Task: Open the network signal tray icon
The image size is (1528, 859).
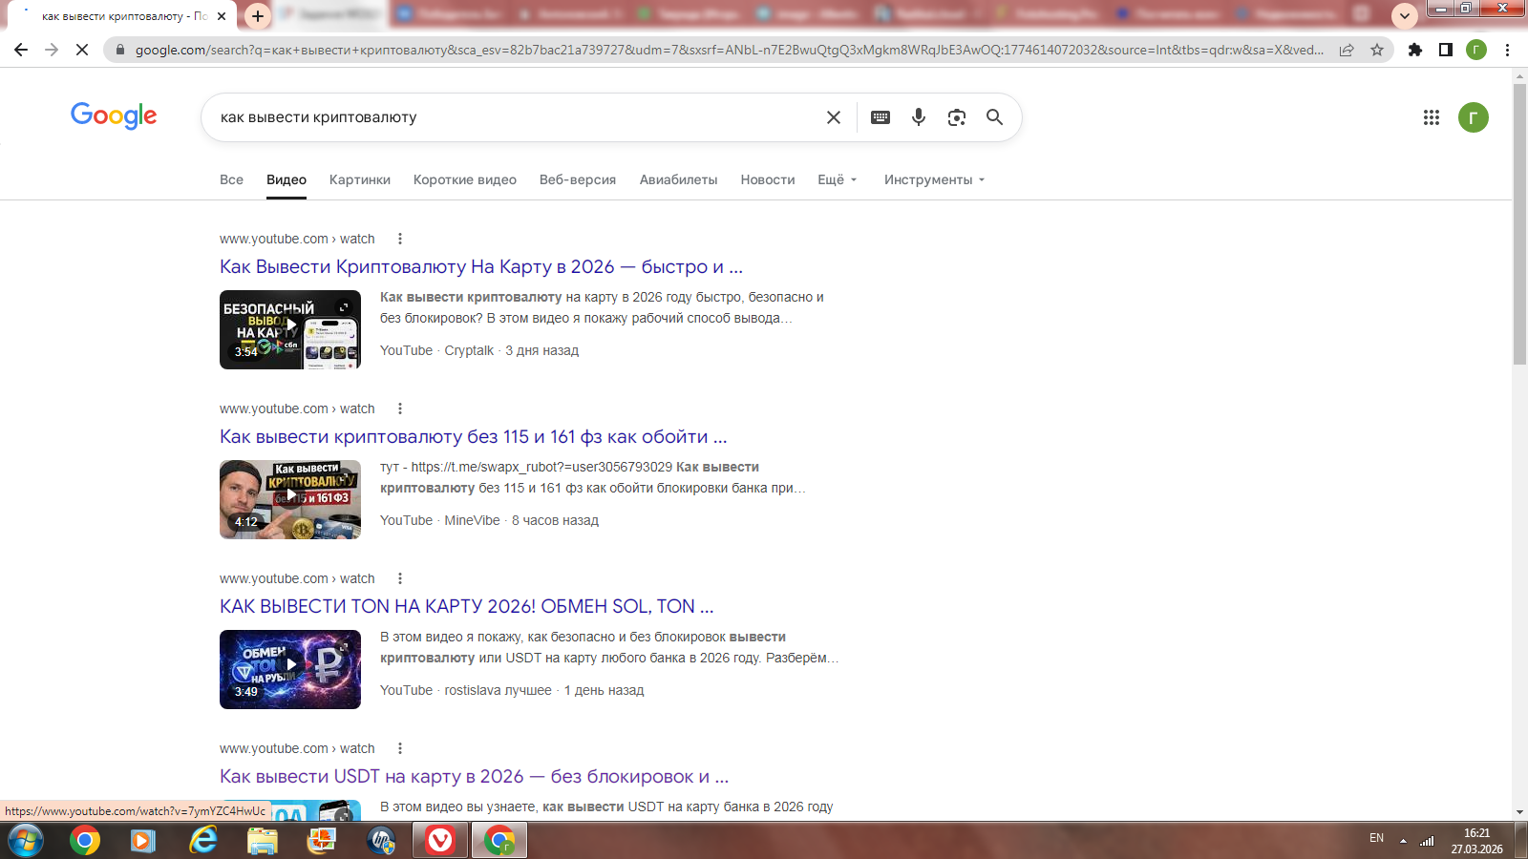Action: (x=1427, y=841)
